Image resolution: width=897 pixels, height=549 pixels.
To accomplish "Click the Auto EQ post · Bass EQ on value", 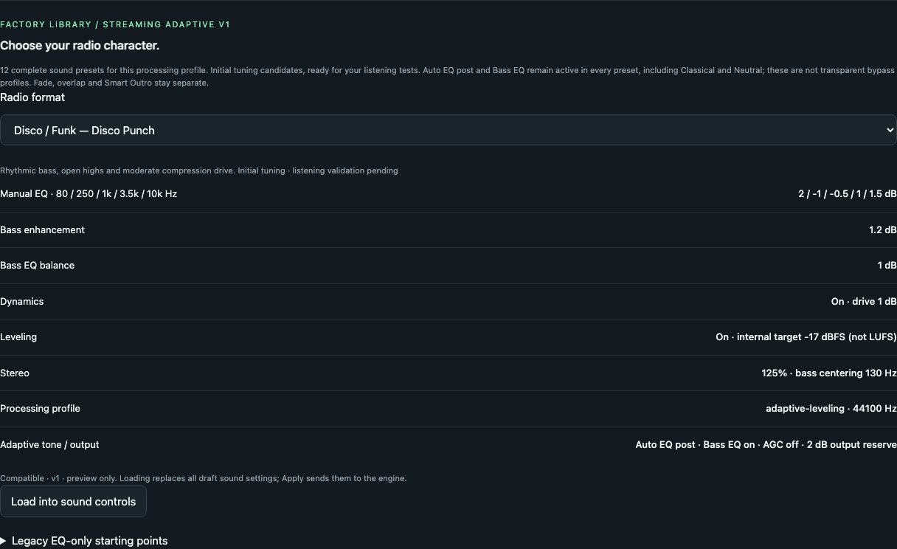I will click(x=766, y=445).
